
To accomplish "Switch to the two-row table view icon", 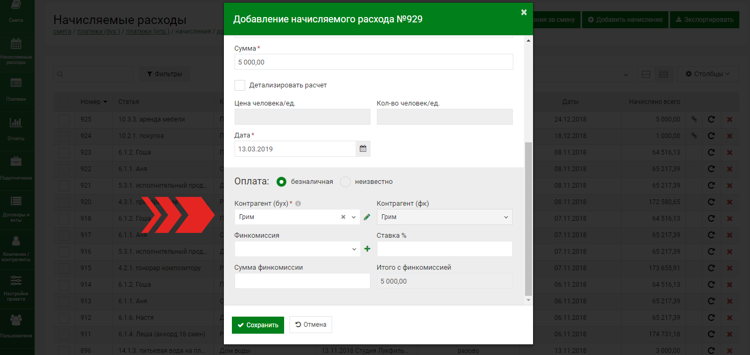I will click(645, 74).
